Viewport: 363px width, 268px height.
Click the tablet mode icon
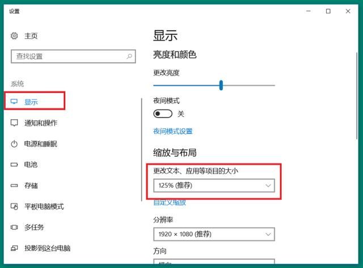coord(14,206)
